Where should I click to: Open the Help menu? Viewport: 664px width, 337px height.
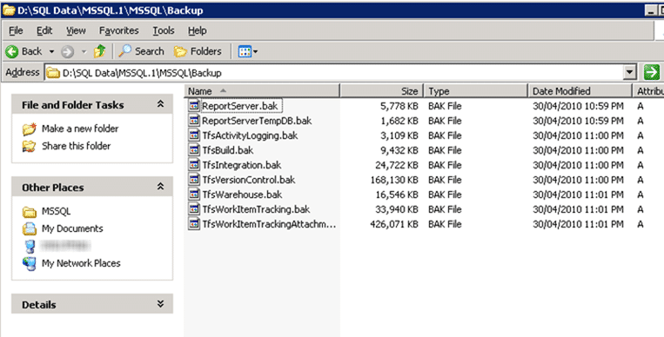tap(197, 30)
